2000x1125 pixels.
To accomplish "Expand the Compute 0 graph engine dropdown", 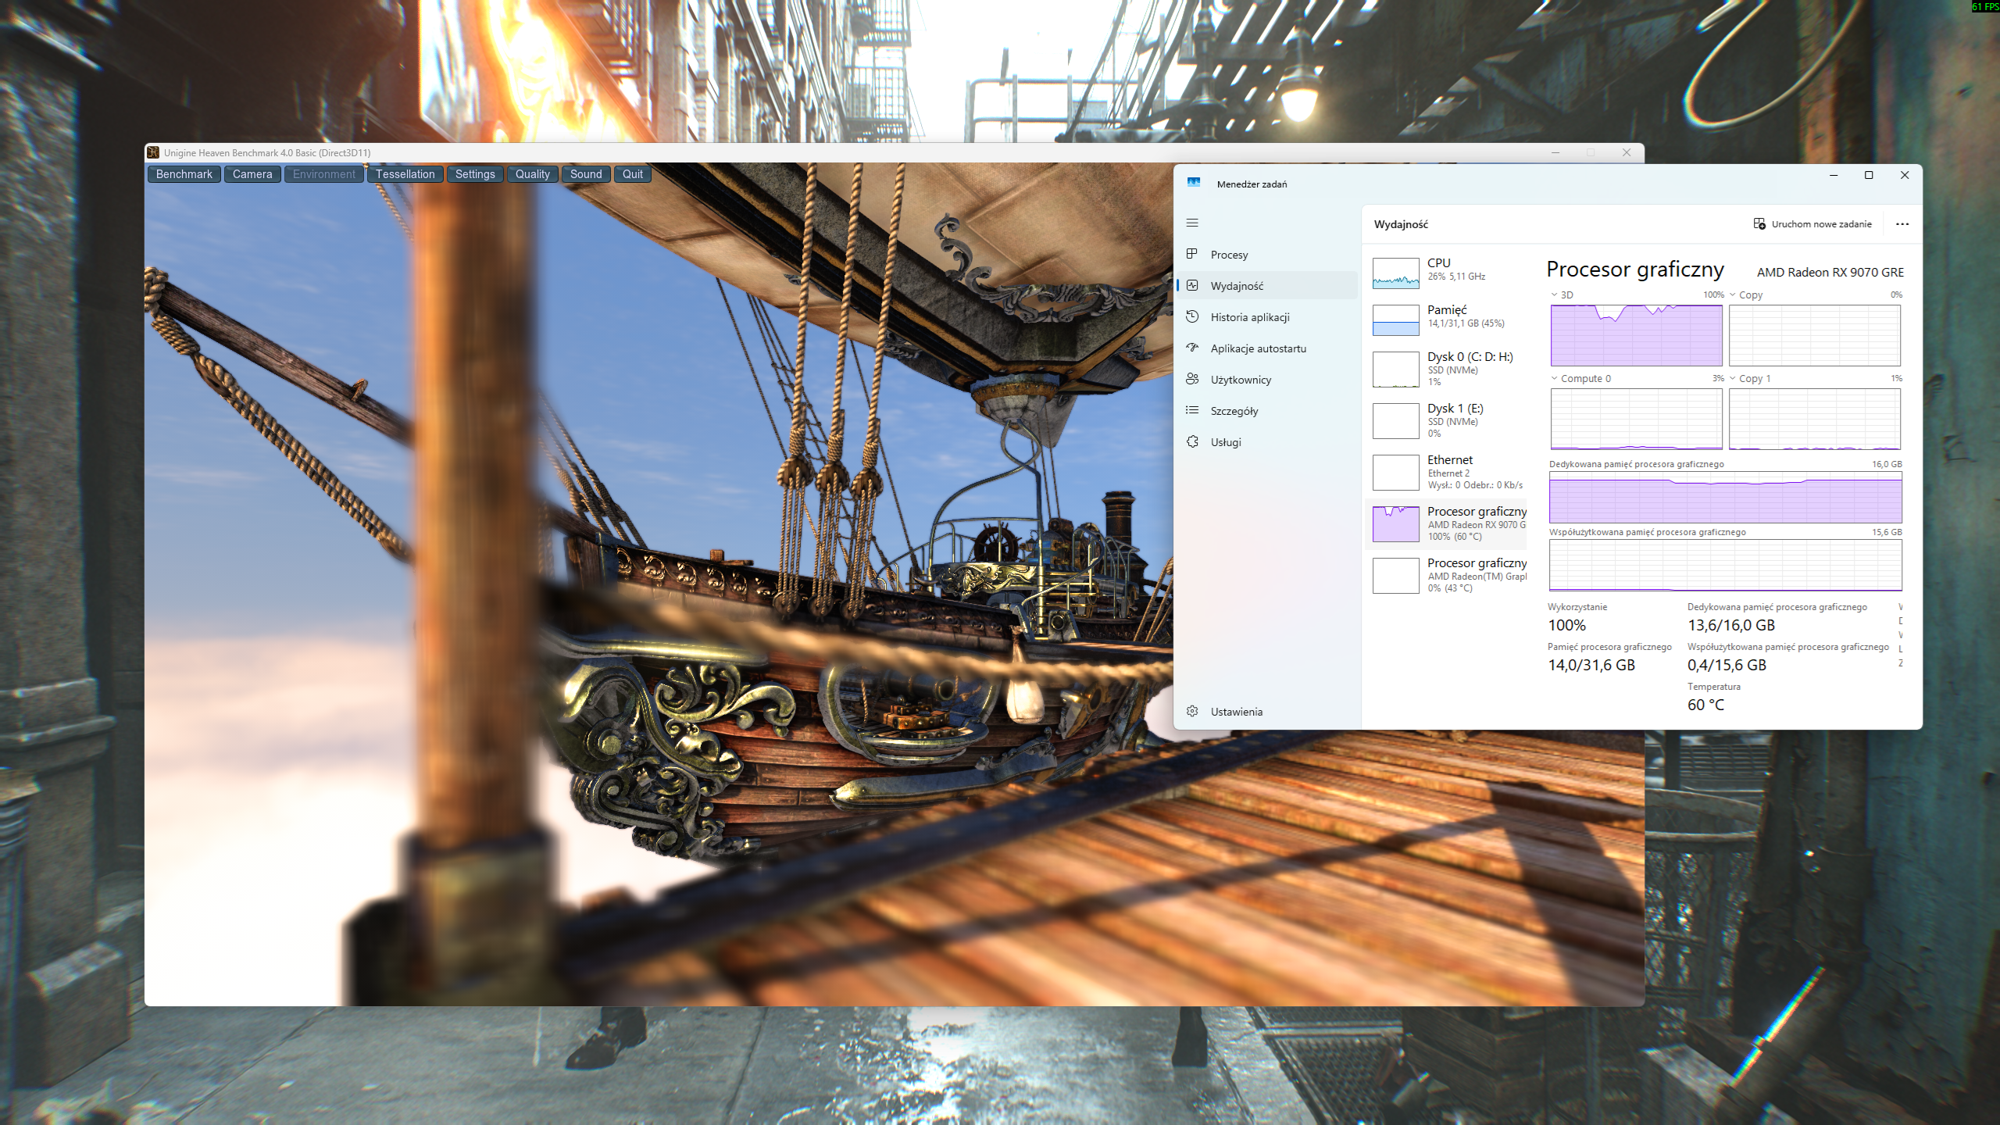I will tap(1554, 378).
